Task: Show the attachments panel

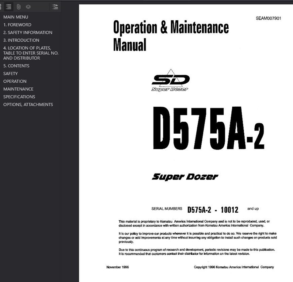Action: pos(18,7)
